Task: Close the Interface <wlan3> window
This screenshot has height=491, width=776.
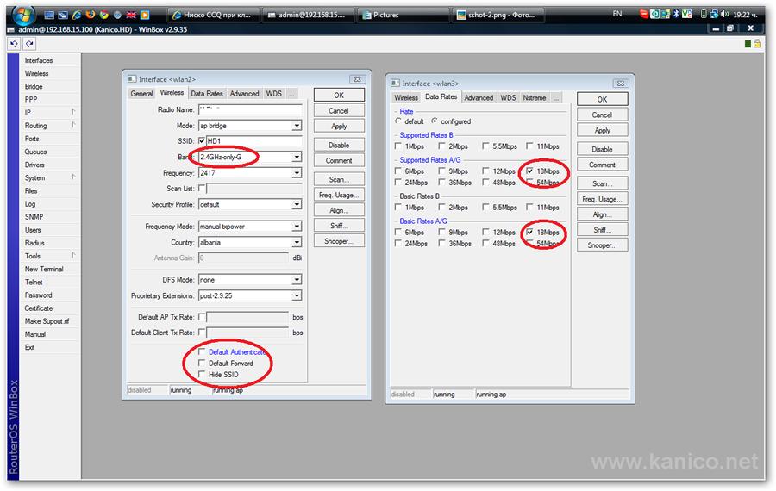Action: (626, 83)
